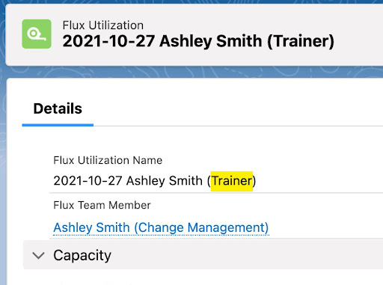Viewport: 383px width, 285px height.
Task: Click the empty header area right of the title
Action: [x=358, y=35]
